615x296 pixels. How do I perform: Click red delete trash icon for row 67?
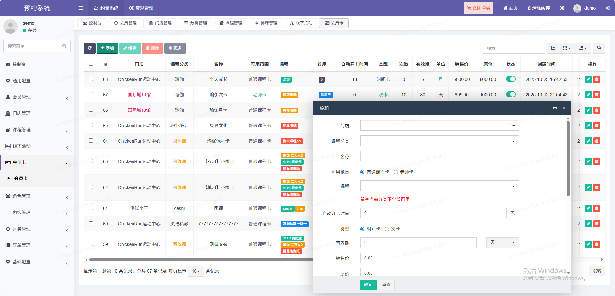pos(597,95)
